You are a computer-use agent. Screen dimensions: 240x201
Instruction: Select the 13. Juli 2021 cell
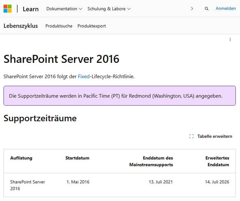pyautogui.click(x=161, y=182)
